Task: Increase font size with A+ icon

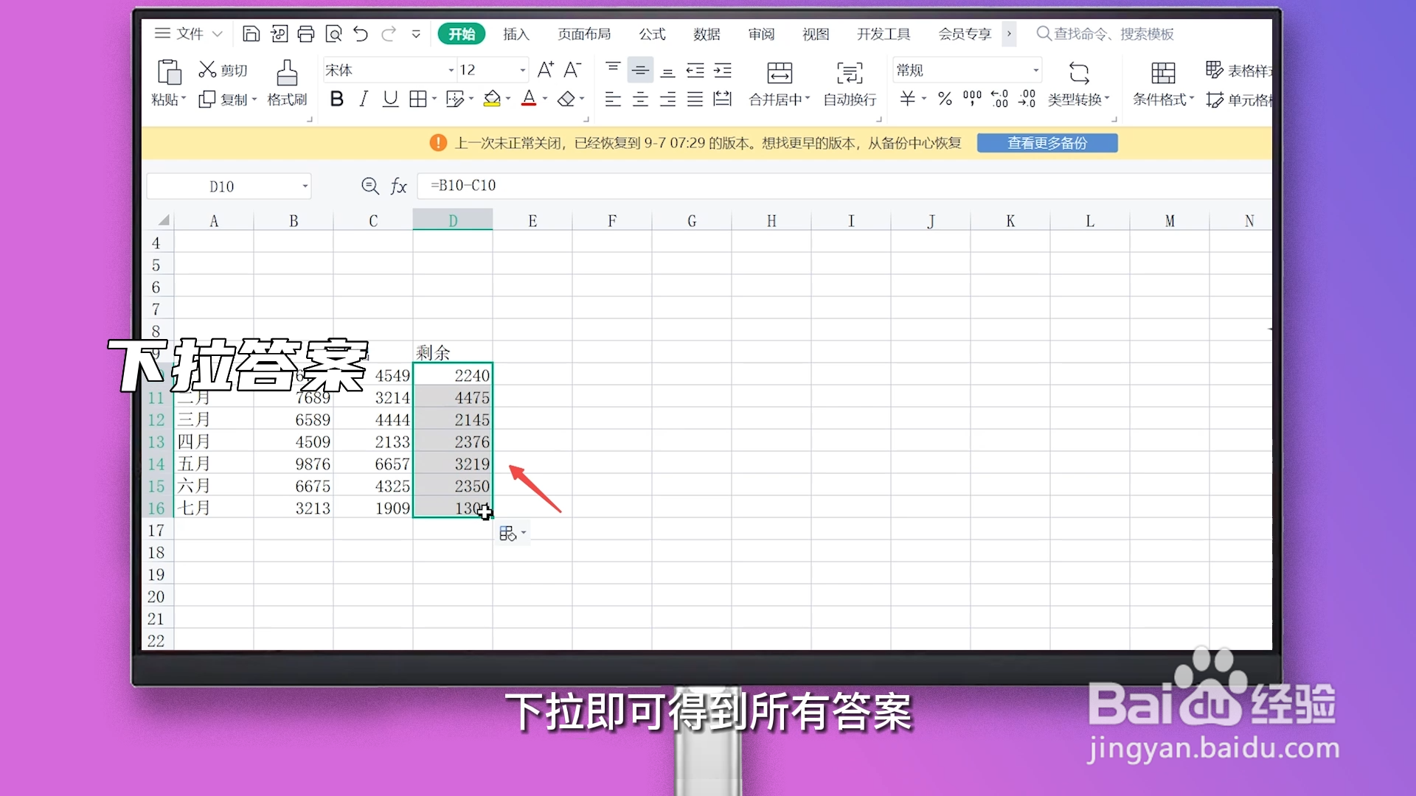Action: pyautogui.click(x=546, y=70)
